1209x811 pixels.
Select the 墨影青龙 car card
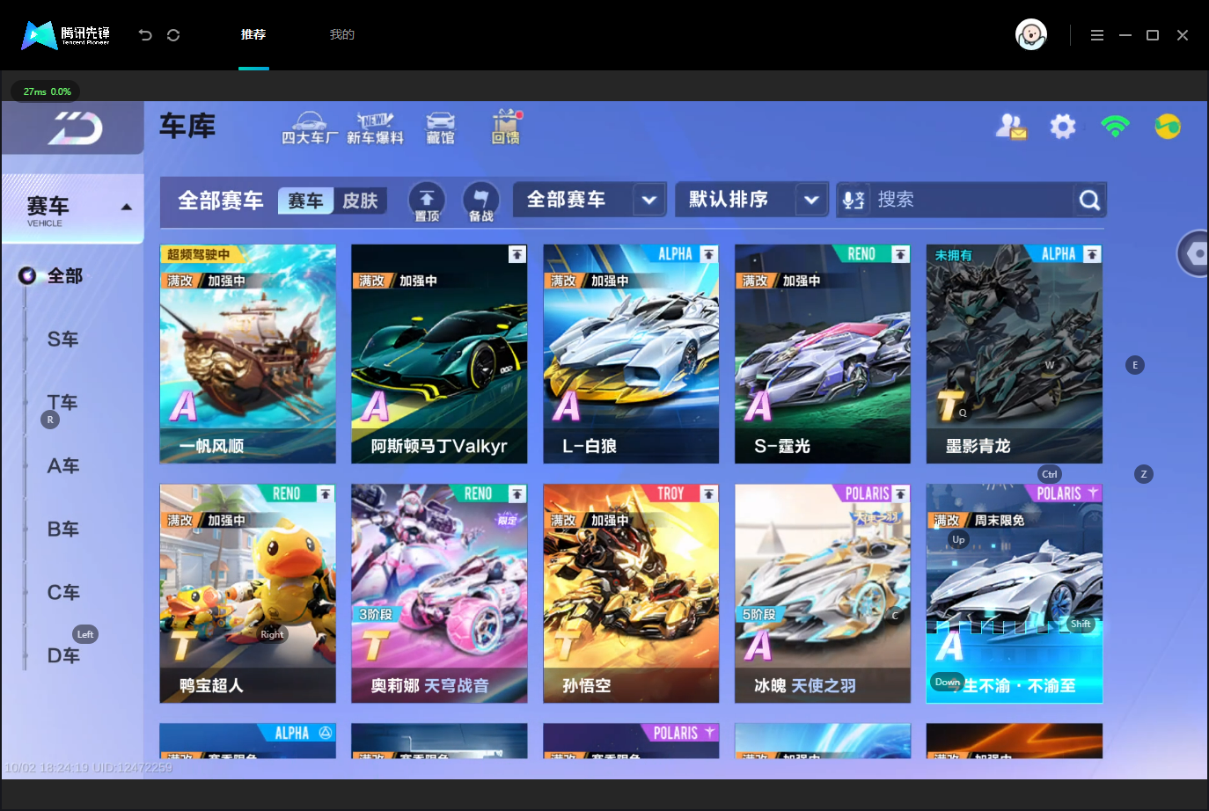pos(1015,354)
